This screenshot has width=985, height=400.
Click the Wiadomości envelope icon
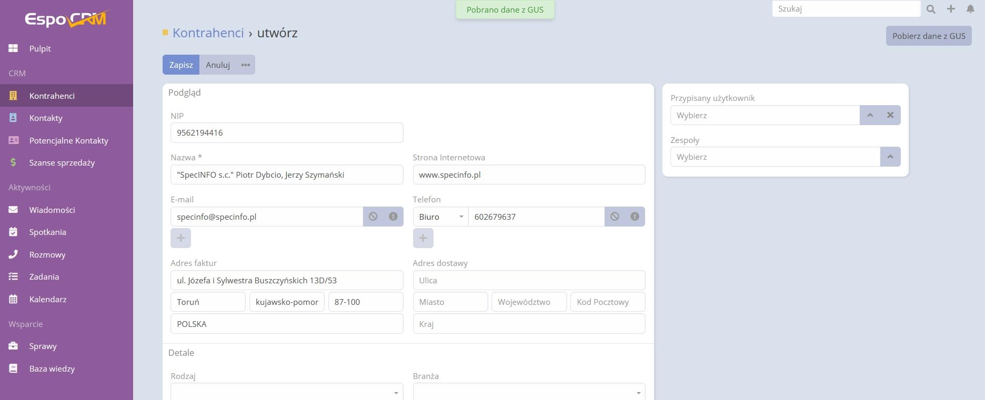[x=13, y=210]
